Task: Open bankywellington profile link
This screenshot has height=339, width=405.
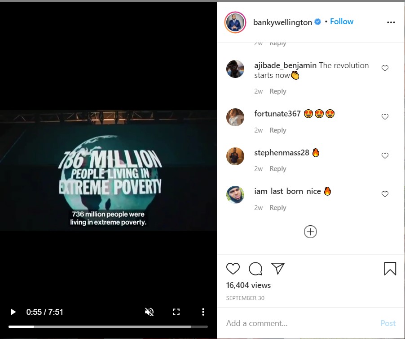Action: click(x=282, y=22)
